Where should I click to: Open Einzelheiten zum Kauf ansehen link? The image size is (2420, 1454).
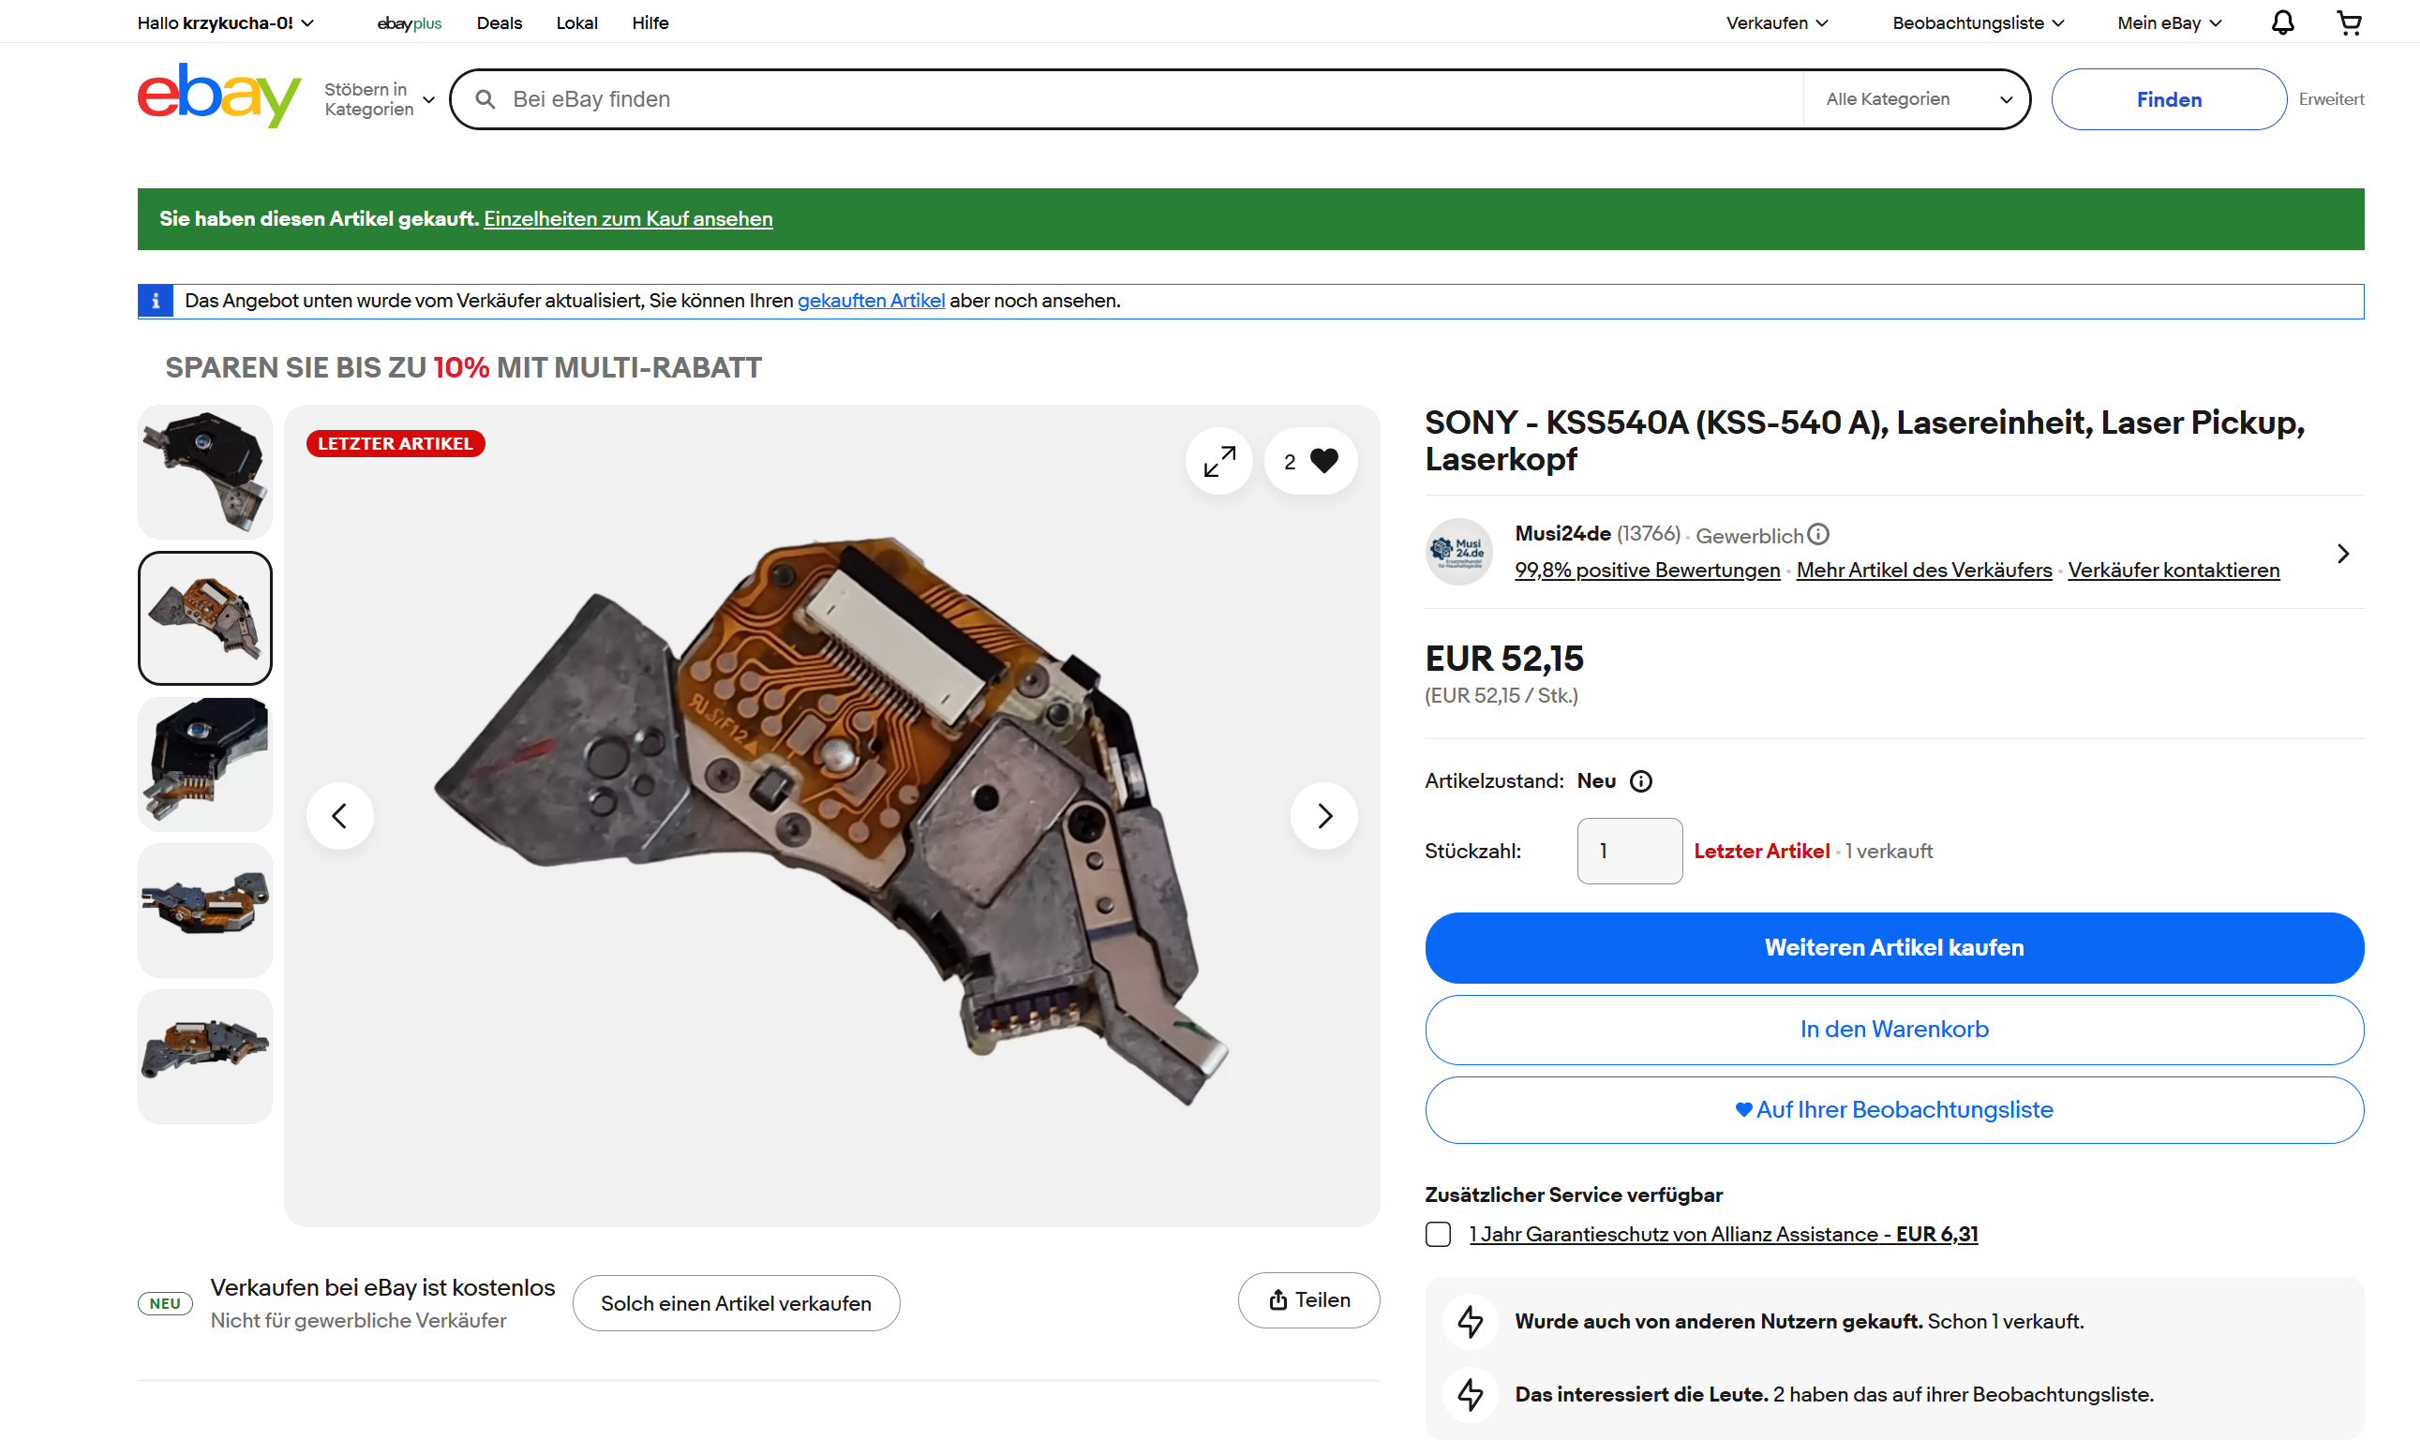(627, 218)
